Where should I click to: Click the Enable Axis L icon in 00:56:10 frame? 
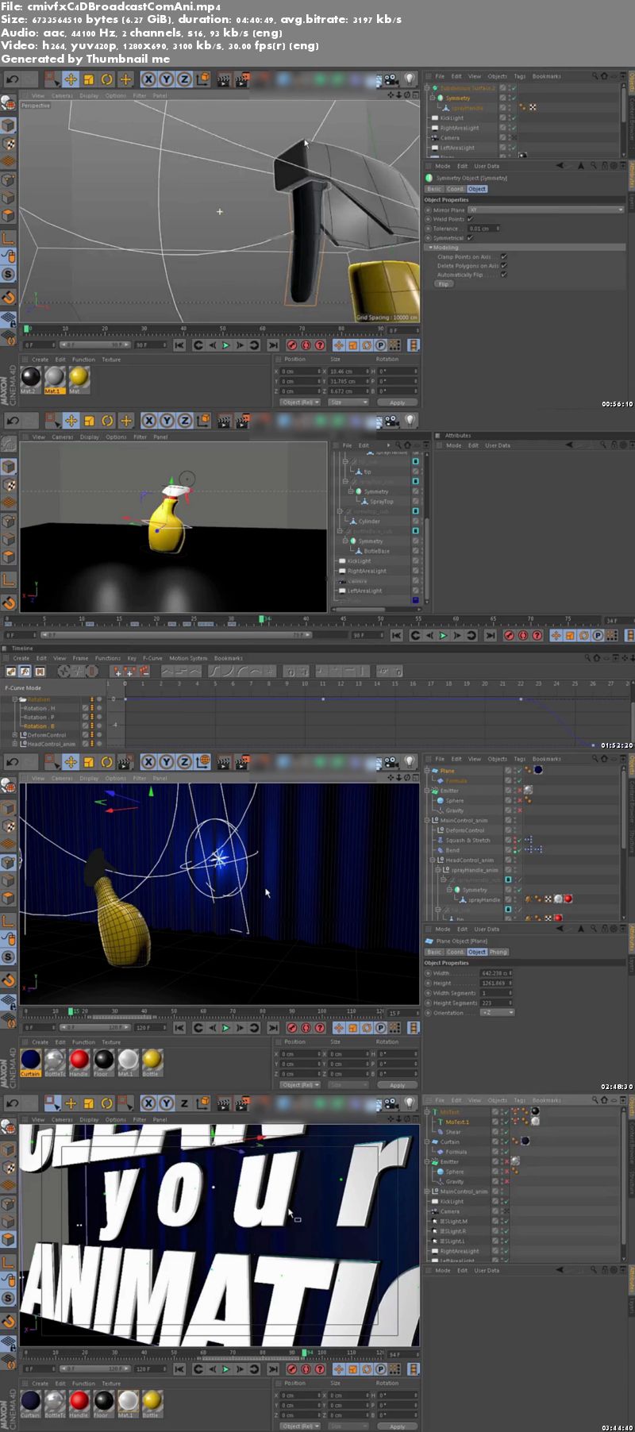click(x=9, y=238)
